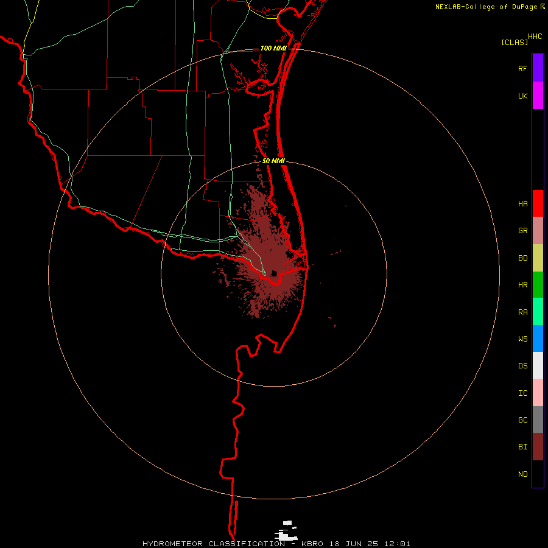This screenshot has height=548, width=548.
Task: Click the ND legend label
Action: point(523,474)
